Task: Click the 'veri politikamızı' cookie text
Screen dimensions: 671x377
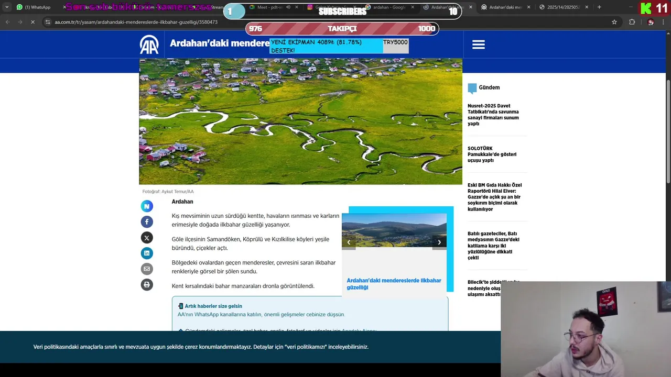Action: coord(306,347)
